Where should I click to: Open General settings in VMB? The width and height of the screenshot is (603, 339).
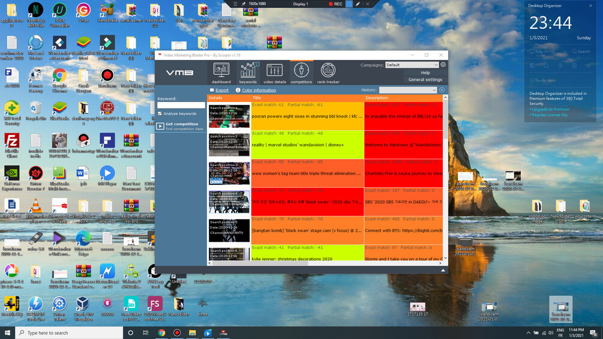pyautogui.click(x=425, y=80)
